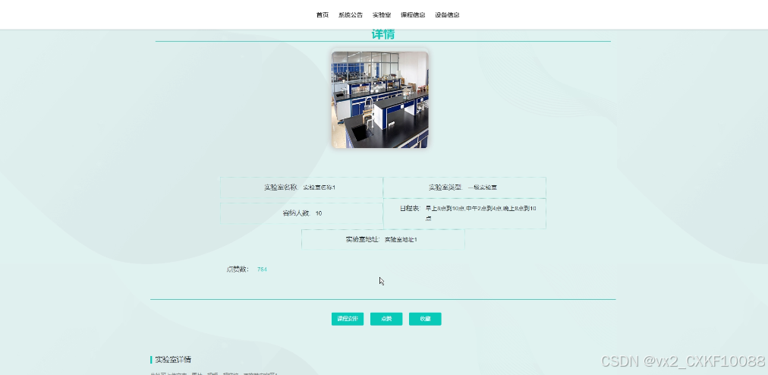Screen dimensions: 768x375
Task: Click the 实验室名称 field label
Action: coord(281,187)
